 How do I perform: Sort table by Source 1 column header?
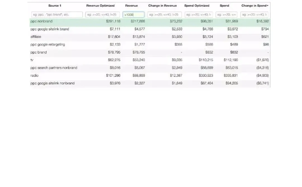55,6
